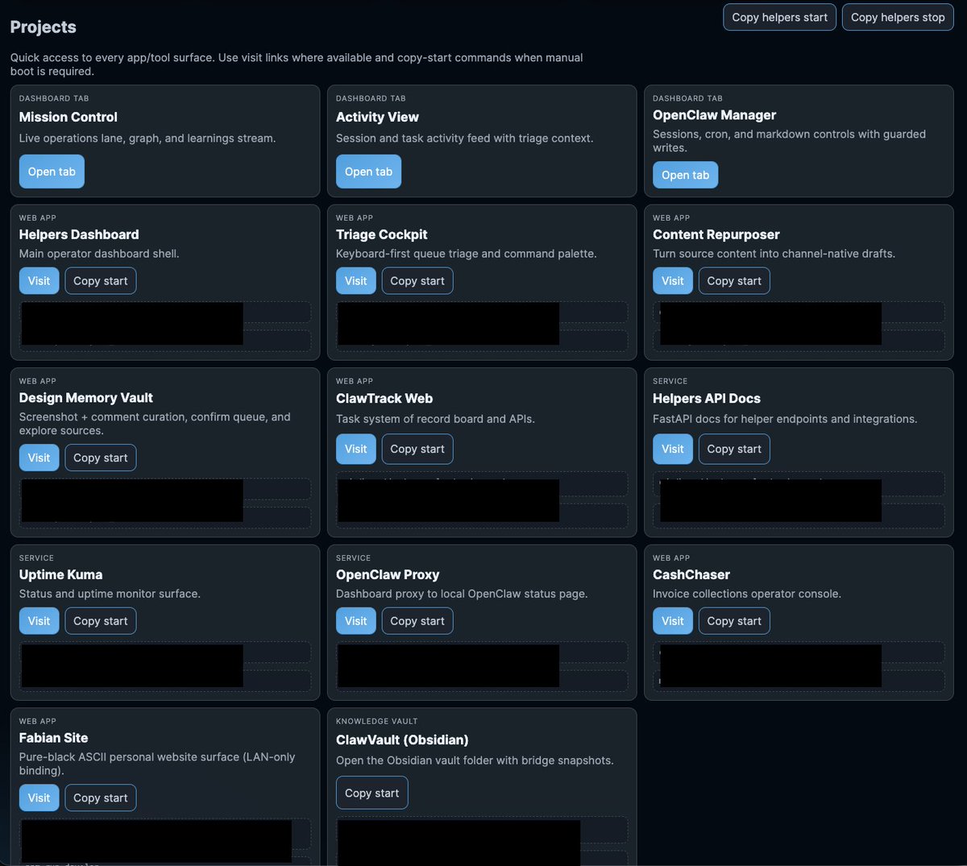Visit the Uptime Kuma service
The height and width of the screenshot is (866, 967).
pyautogui.click(x=39, y=621)
